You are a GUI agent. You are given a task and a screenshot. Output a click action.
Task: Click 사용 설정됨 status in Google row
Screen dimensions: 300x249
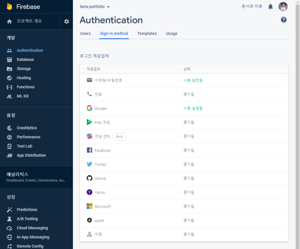(x=193, y=108)
